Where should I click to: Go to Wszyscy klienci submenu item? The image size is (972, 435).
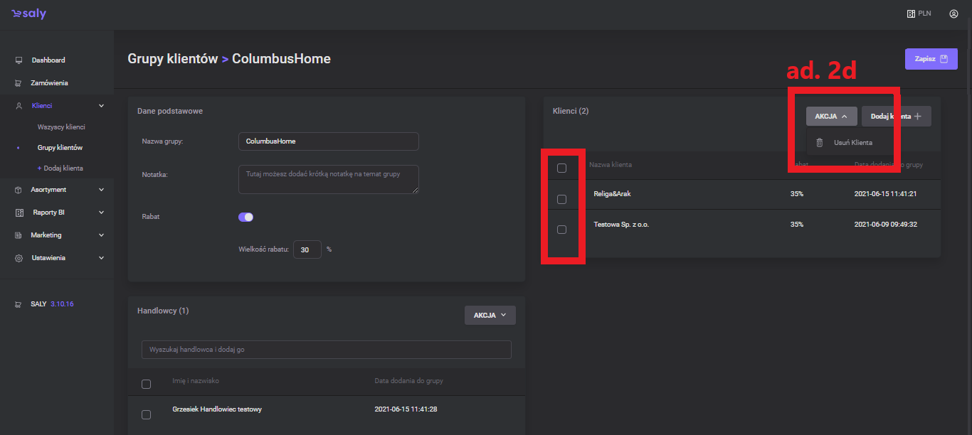click(61, 127)
